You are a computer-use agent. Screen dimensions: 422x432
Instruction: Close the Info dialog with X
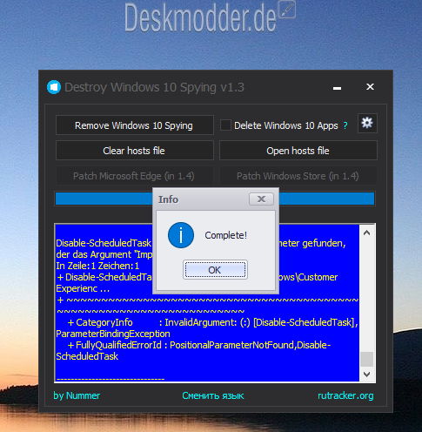tap(261, 199)
